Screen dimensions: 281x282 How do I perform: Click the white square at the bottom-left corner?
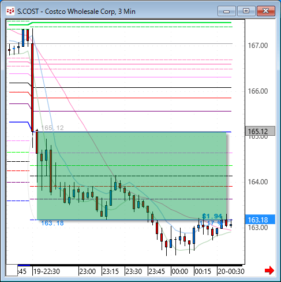tap(12, 270)
